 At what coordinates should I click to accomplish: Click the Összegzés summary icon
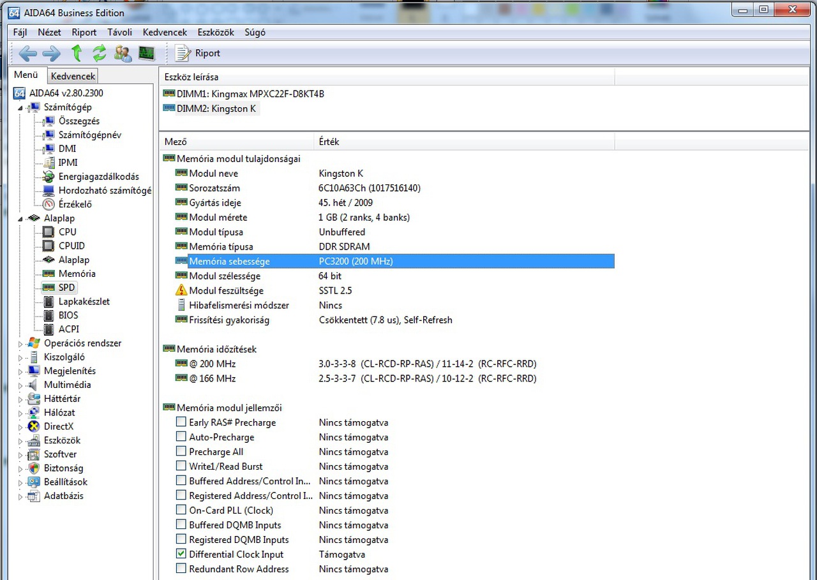(x=49, y=121)
